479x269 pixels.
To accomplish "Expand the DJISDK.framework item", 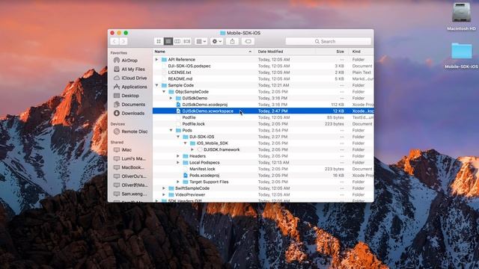I will pos(192,149).
